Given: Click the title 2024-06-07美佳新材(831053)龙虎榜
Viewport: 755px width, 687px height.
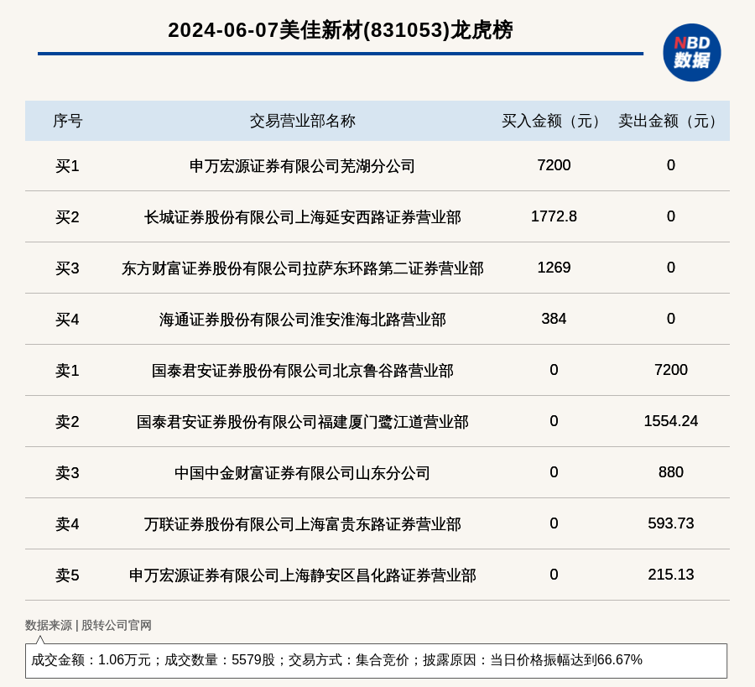Looking at the screenshot, I should click(x=341, y=30).
